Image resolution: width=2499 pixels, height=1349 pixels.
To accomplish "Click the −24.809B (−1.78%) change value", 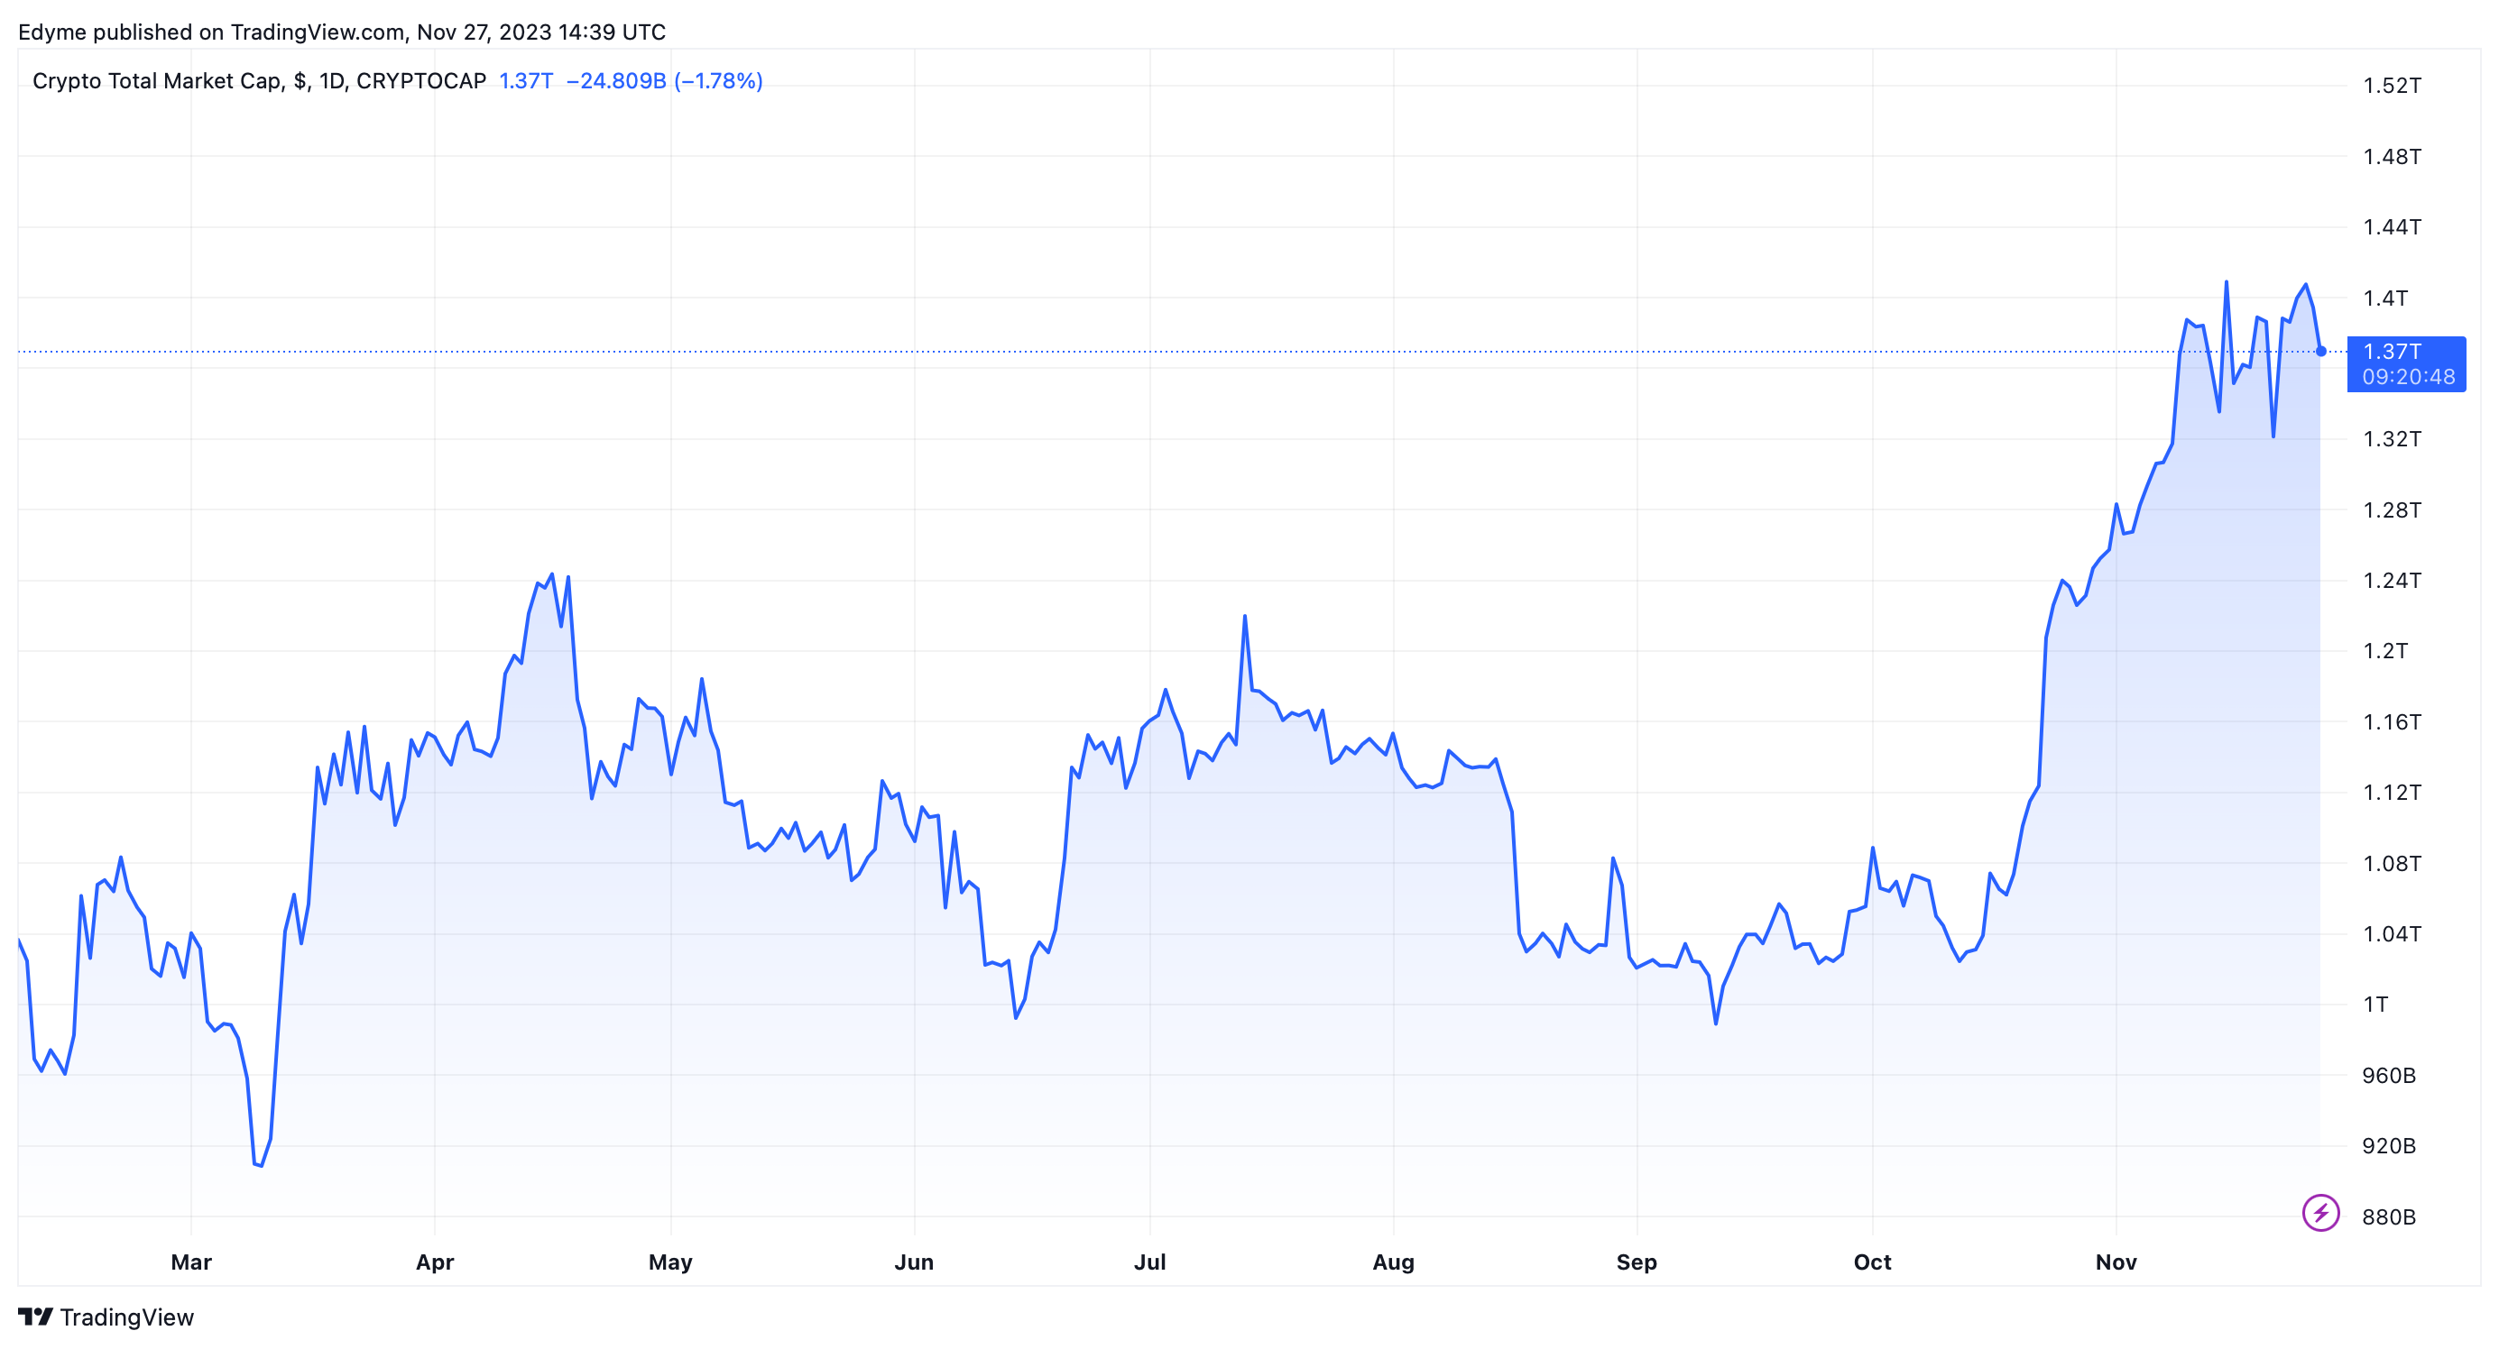I will click(x=665, y=80).
